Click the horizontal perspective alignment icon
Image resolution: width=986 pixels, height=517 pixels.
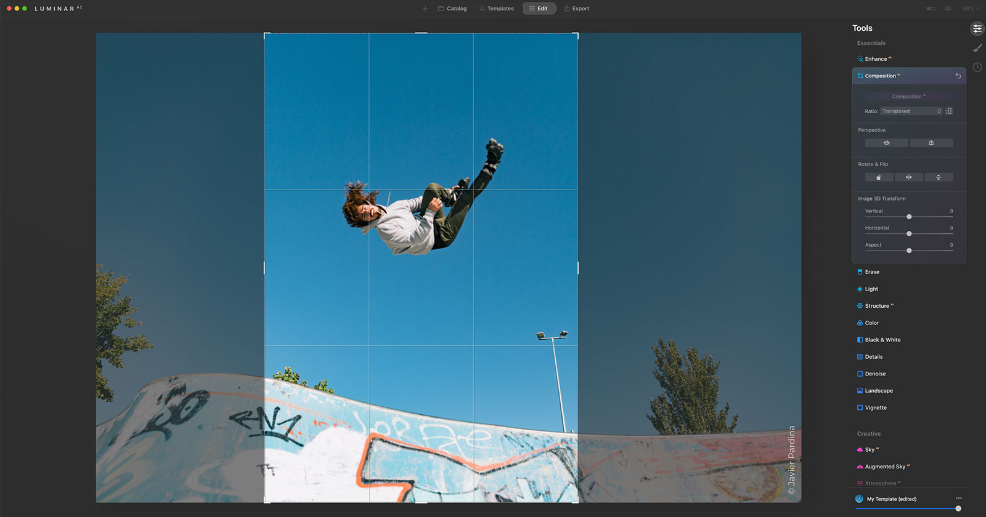point(886,143)
